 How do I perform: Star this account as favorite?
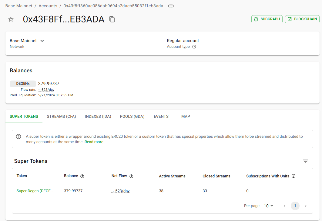[11, 19]
